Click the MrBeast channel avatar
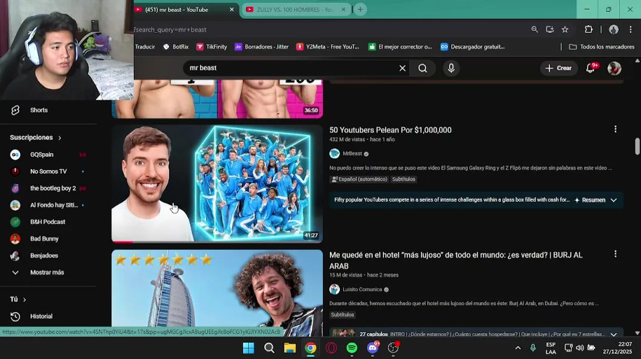The height and width of the screenshot is (359, 641). [334, 154]
